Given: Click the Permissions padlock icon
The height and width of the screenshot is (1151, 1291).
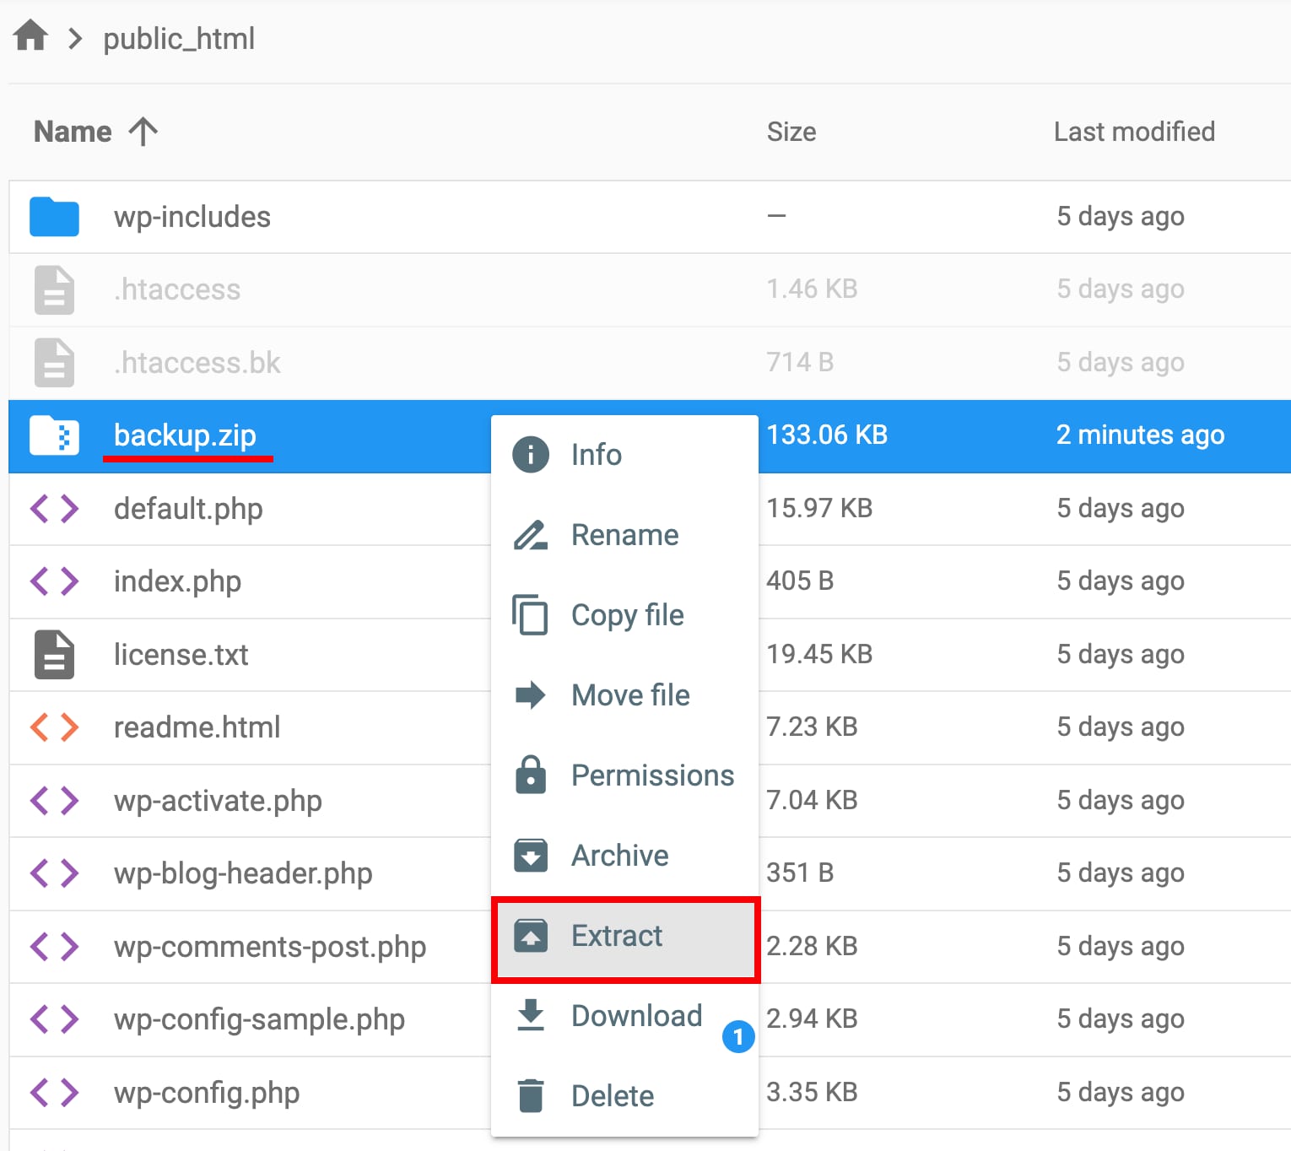Looking at the screenshot, I should tap(529, 775).
